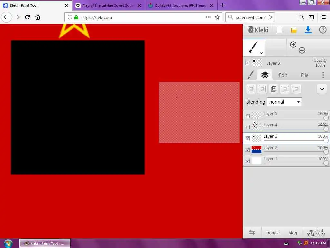The image size is (330, 248).
Task: Go back with the browser back arrow
Action: click(6, 17)
